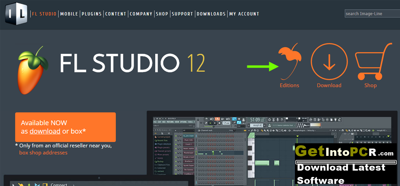Image resolution: width=400 pixels, height=186 pixels.
Task: Toggle pattern/song mode button beside play
Action: click(x=206, y=123)
